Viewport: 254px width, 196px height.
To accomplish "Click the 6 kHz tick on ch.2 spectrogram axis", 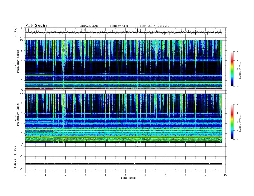I will [x=22, y=113].
